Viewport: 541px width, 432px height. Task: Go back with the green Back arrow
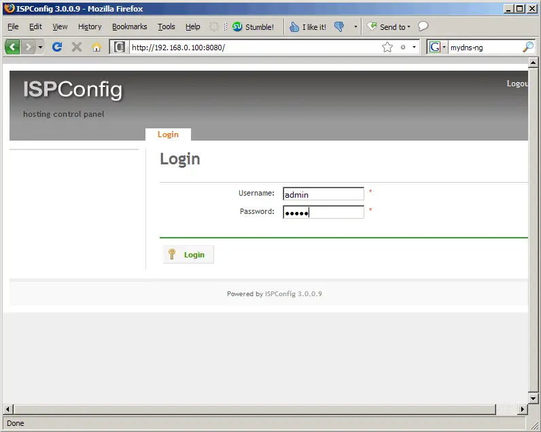[12, 47]
